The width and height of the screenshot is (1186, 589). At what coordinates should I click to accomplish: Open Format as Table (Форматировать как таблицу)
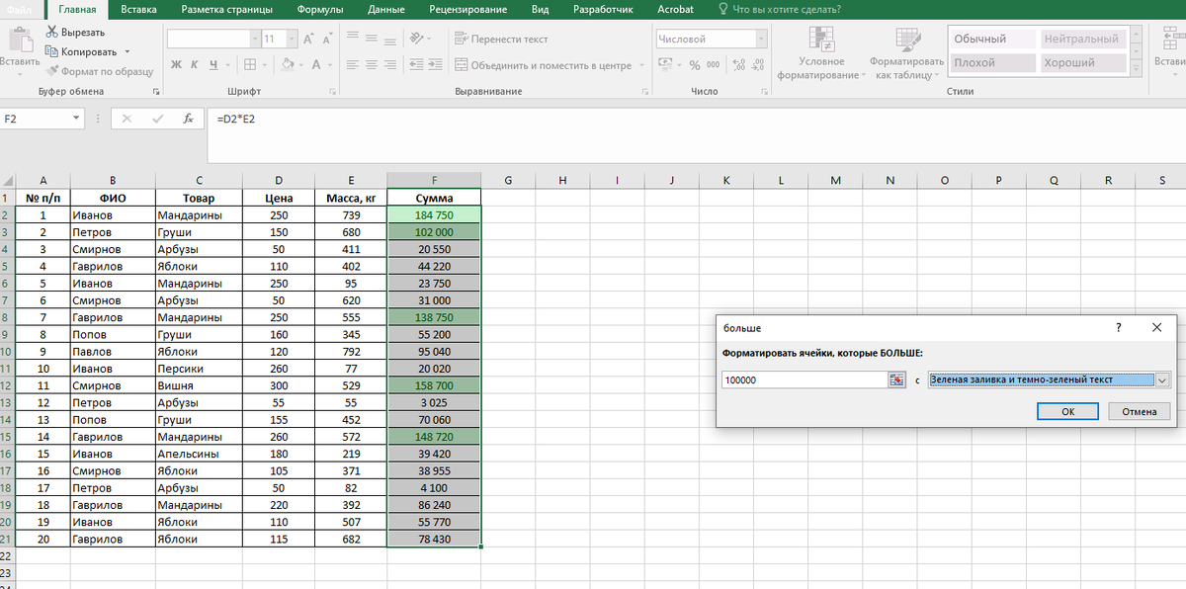point(907,52)
